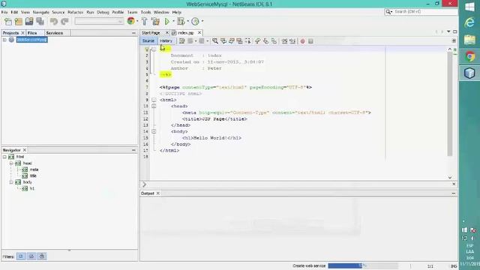Click the Undo toolbar icon
The width and height of the screenshot is (480, 270).
pos(54,22)
